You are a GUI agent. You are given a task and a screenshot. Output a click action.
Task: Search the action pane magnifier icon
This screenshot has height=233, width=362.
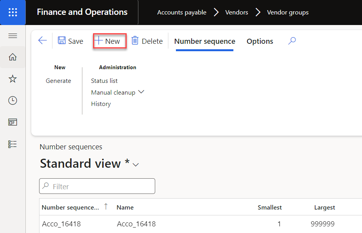coord(292,41)
